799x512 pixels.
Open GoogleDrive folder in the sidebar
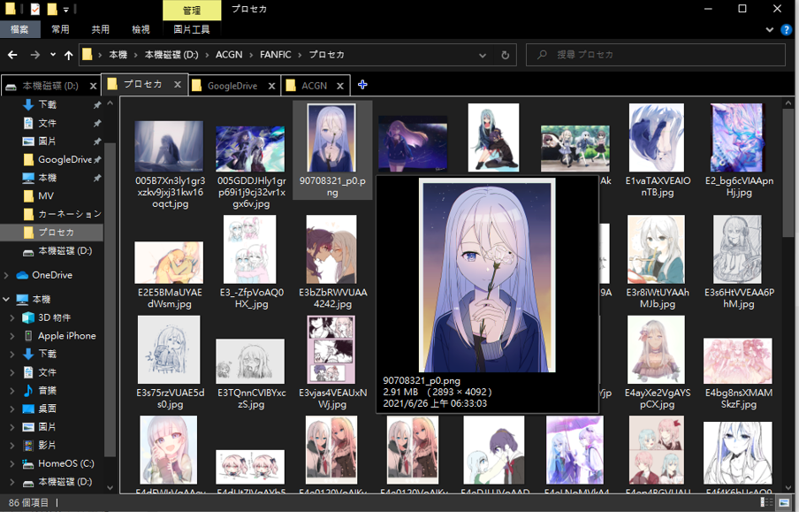(65, 160)
